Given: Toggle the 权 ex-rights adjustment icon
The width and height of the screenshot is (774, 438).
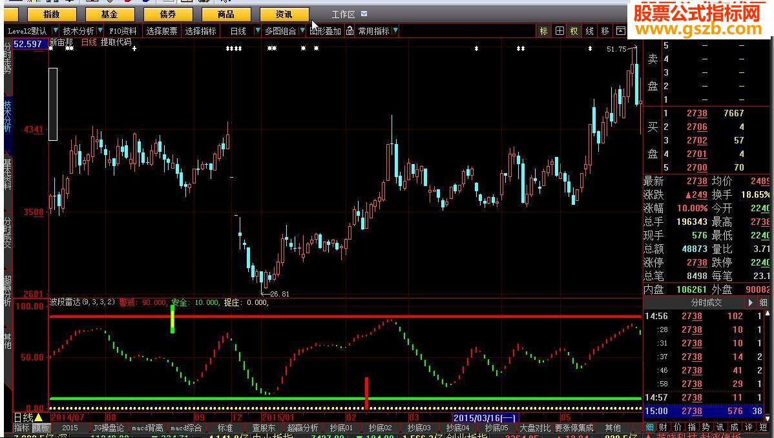Looking at the screenshot, I should click(574, 31).
